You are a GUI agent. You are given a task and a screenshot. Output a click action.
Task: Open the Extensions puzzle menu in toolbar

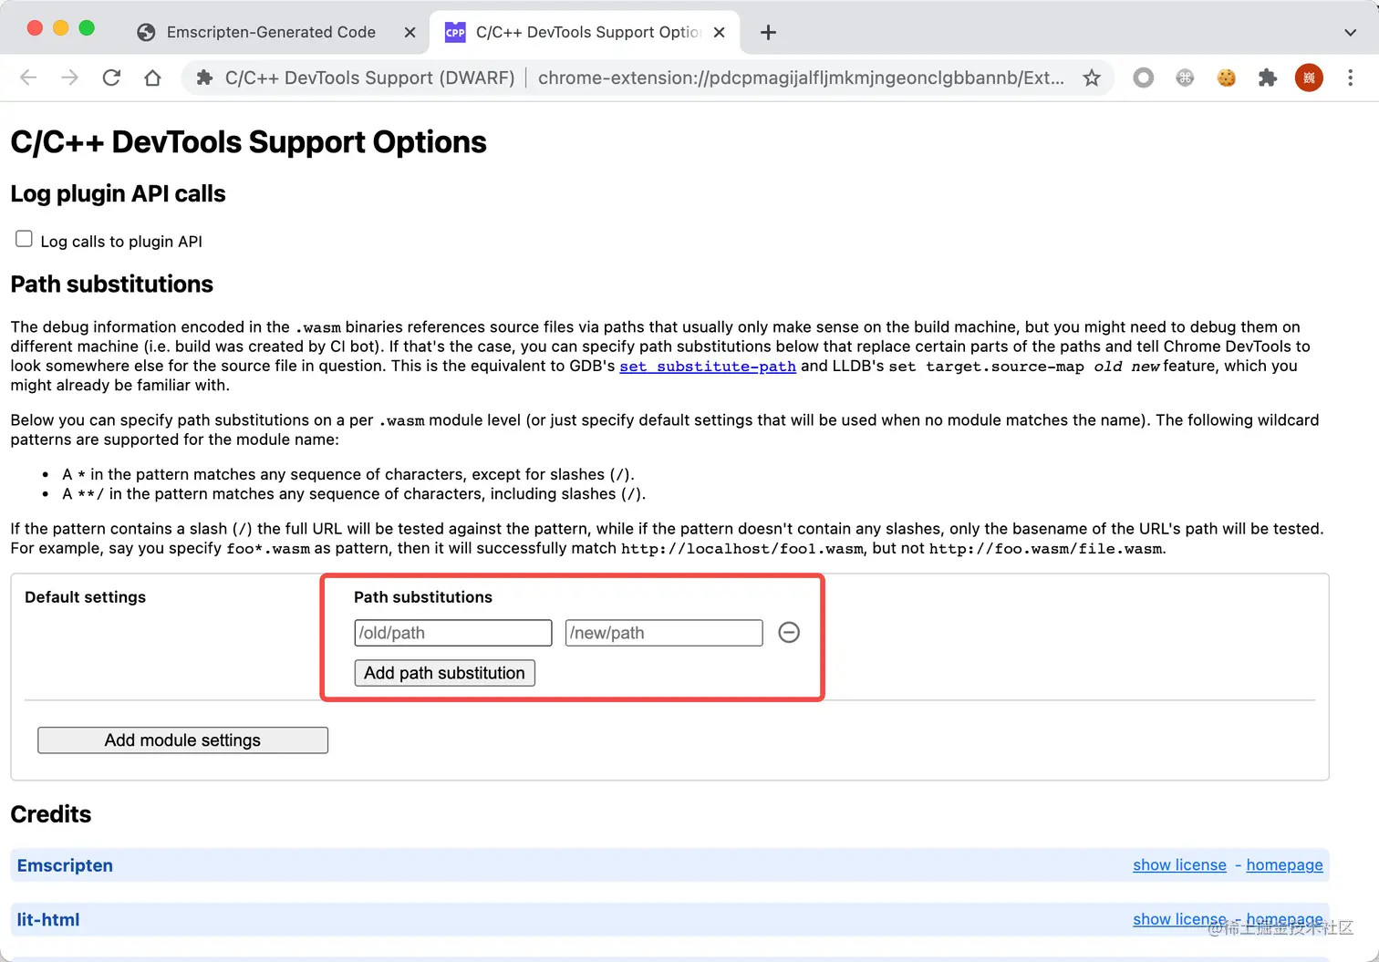1268,78
